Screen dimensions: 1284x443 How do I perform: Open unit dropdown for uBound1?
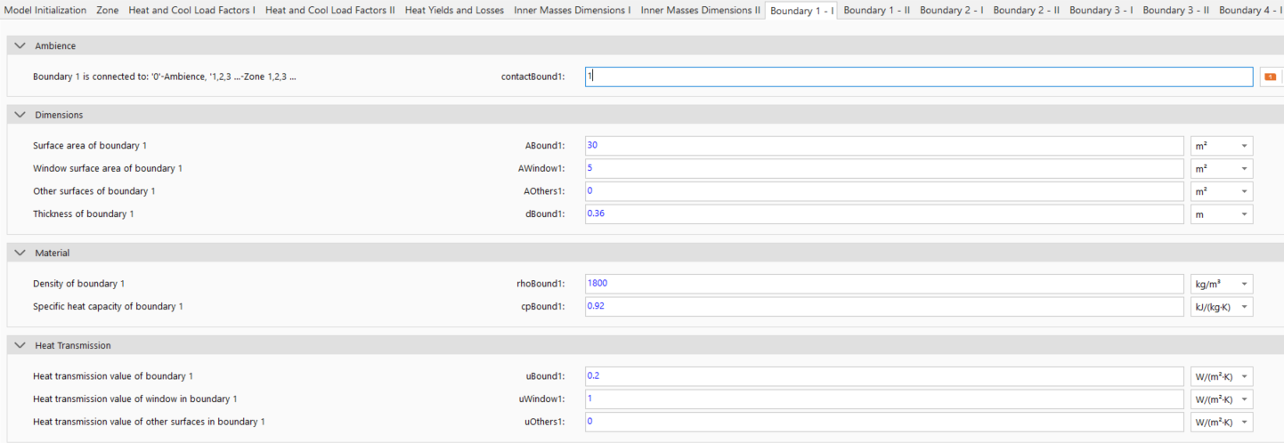coord(1222,376)
